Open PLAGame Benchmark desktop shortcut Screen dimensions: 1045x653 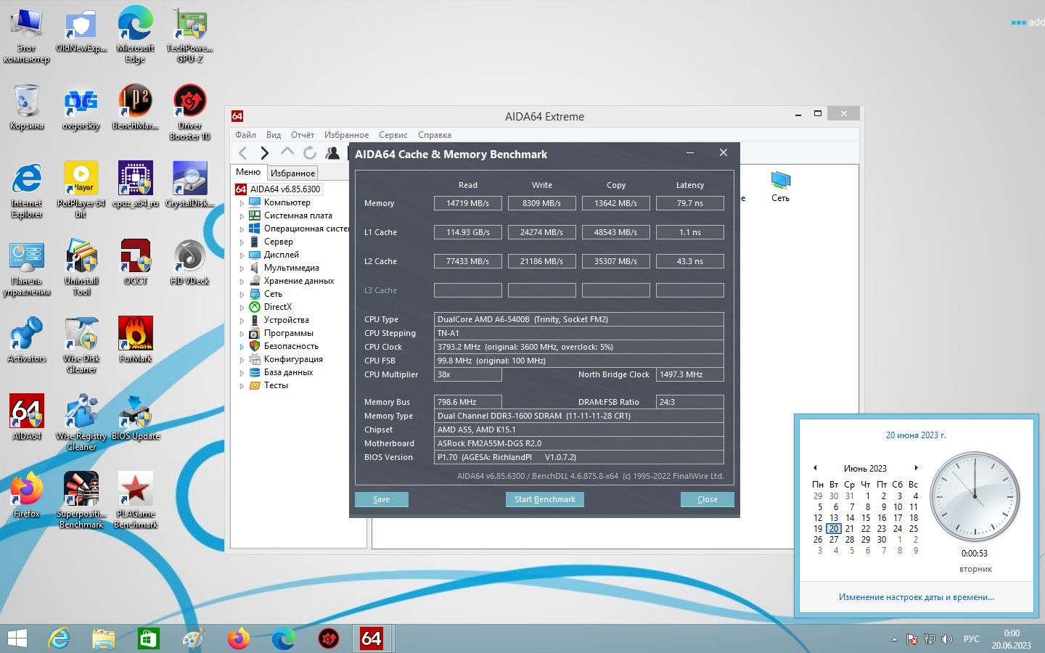[x=135, y=501]
